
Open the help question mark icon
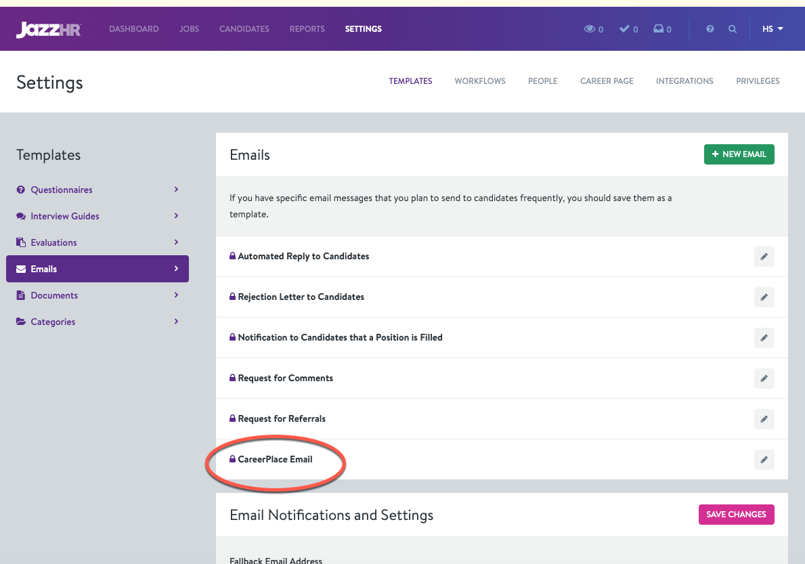[710, 29]
